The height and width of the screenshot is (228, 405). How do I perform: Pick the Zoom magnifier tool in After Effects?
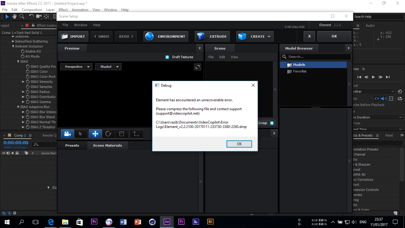point(22,17)
